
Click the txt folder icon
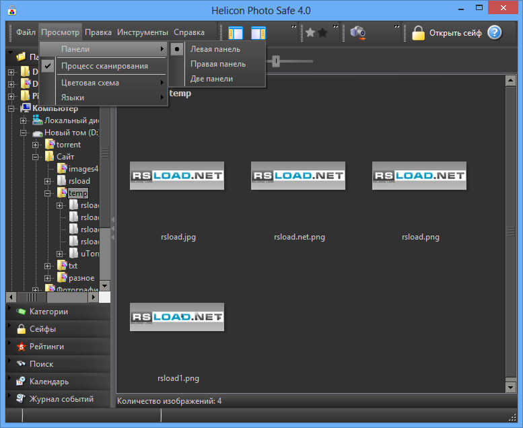(62, 266)
